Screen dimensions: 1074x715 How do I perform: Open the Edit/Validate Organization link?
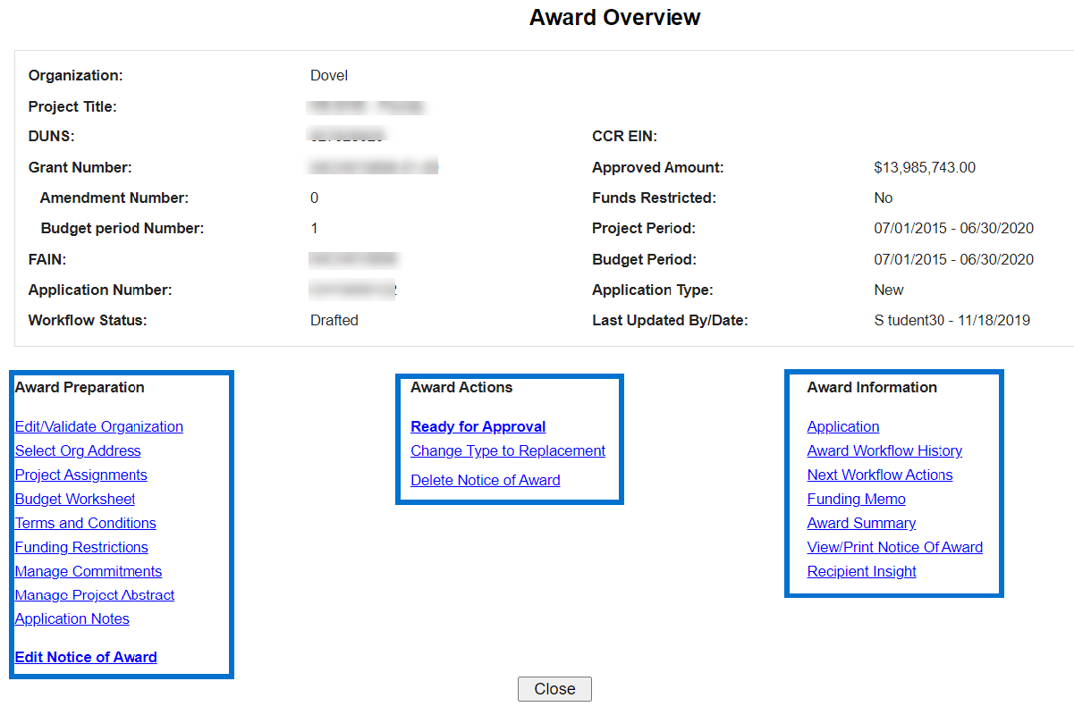point(98,427)
